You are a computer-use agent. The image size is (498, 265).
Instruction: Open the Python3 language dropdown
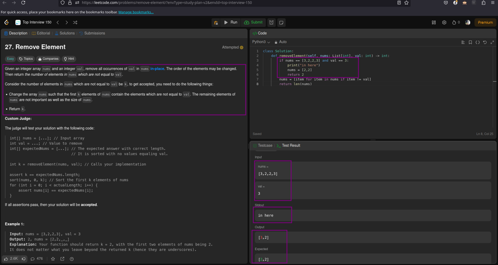pyautogui.click(x=261, y=42)
